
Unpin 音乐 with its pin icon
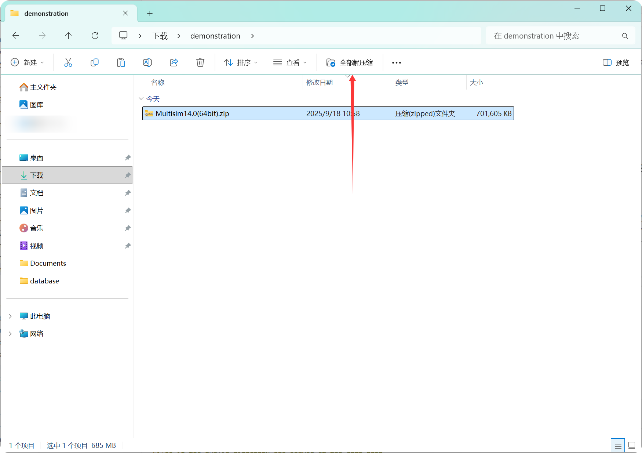[x=128, y=228]
